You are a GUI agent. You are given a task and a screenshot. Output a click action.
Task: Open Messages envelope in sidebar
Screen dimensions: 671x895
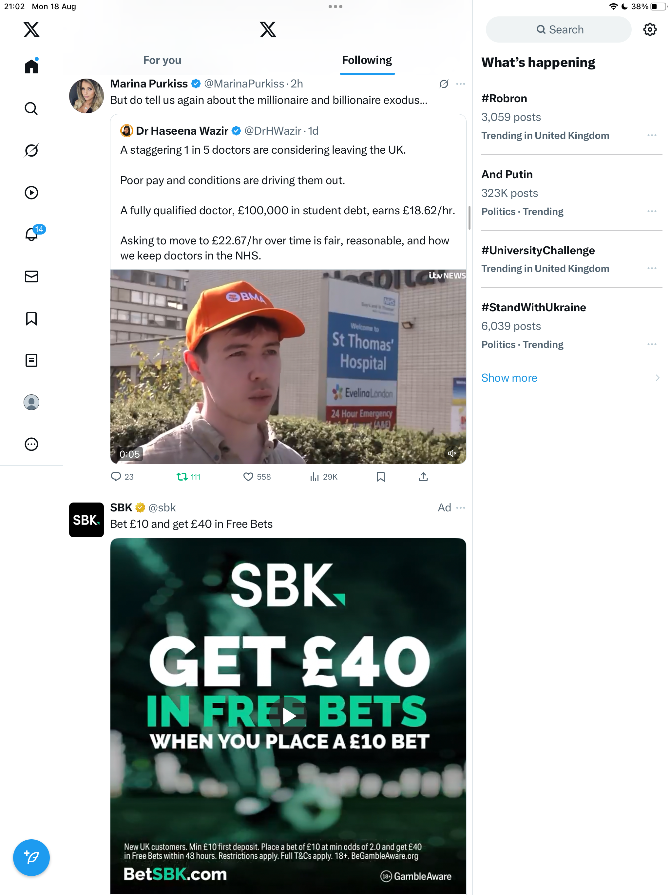pos(31,276)
